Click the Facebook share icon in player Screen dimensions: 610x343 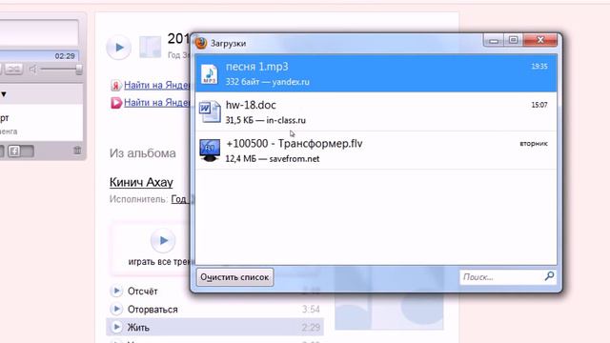point(14,151)
